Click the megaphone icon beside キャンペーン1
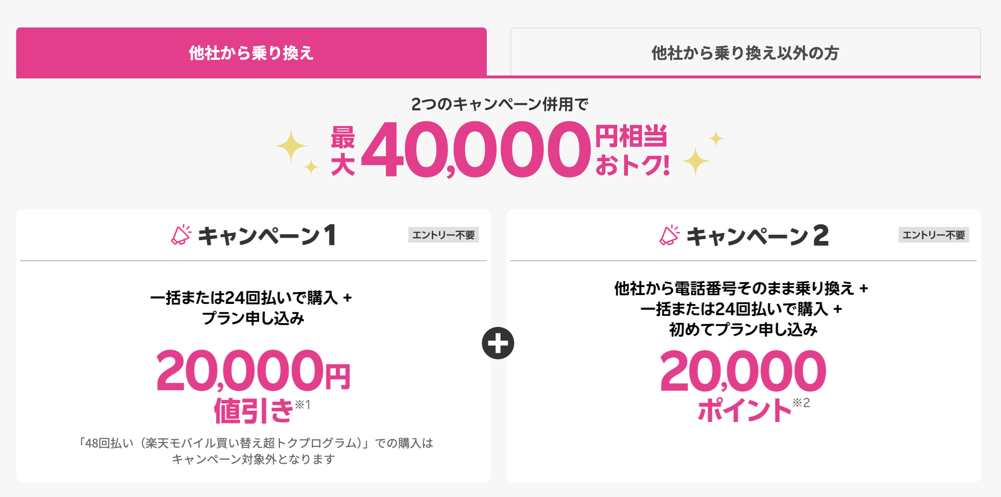The height and width of the screenshot is (497, 1001). tap(181, 235)
